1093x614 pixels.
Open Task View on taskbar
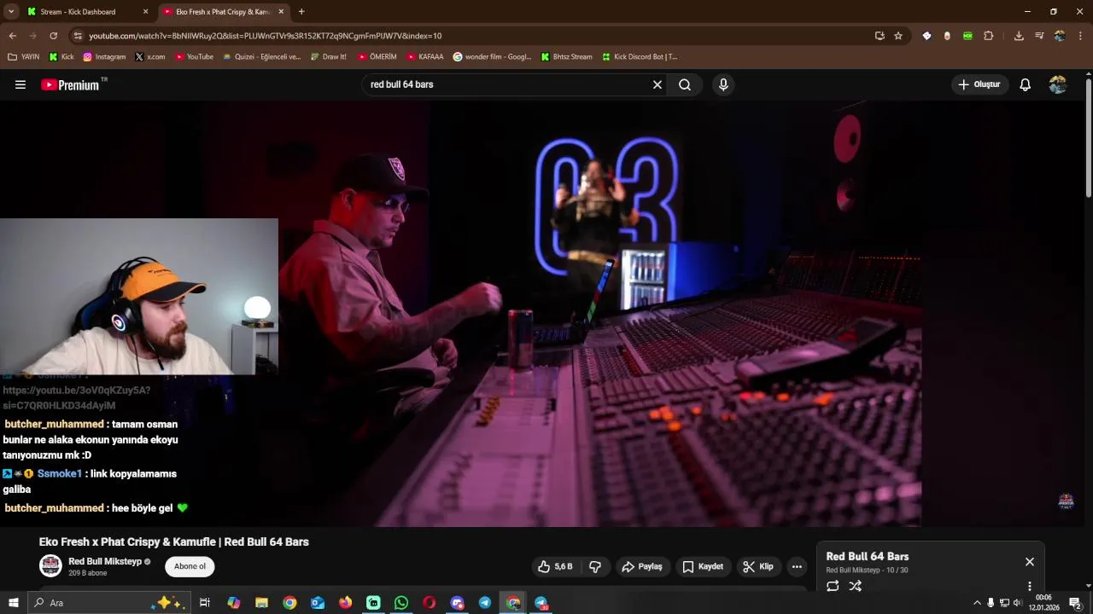coord(205,603)
